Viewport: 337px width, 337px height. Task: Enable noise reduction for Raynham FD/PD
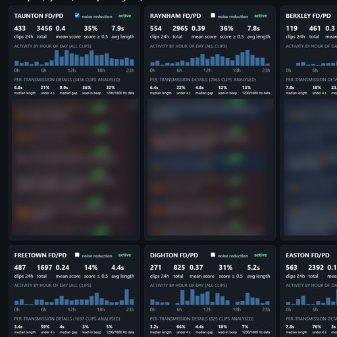point(213,16)
